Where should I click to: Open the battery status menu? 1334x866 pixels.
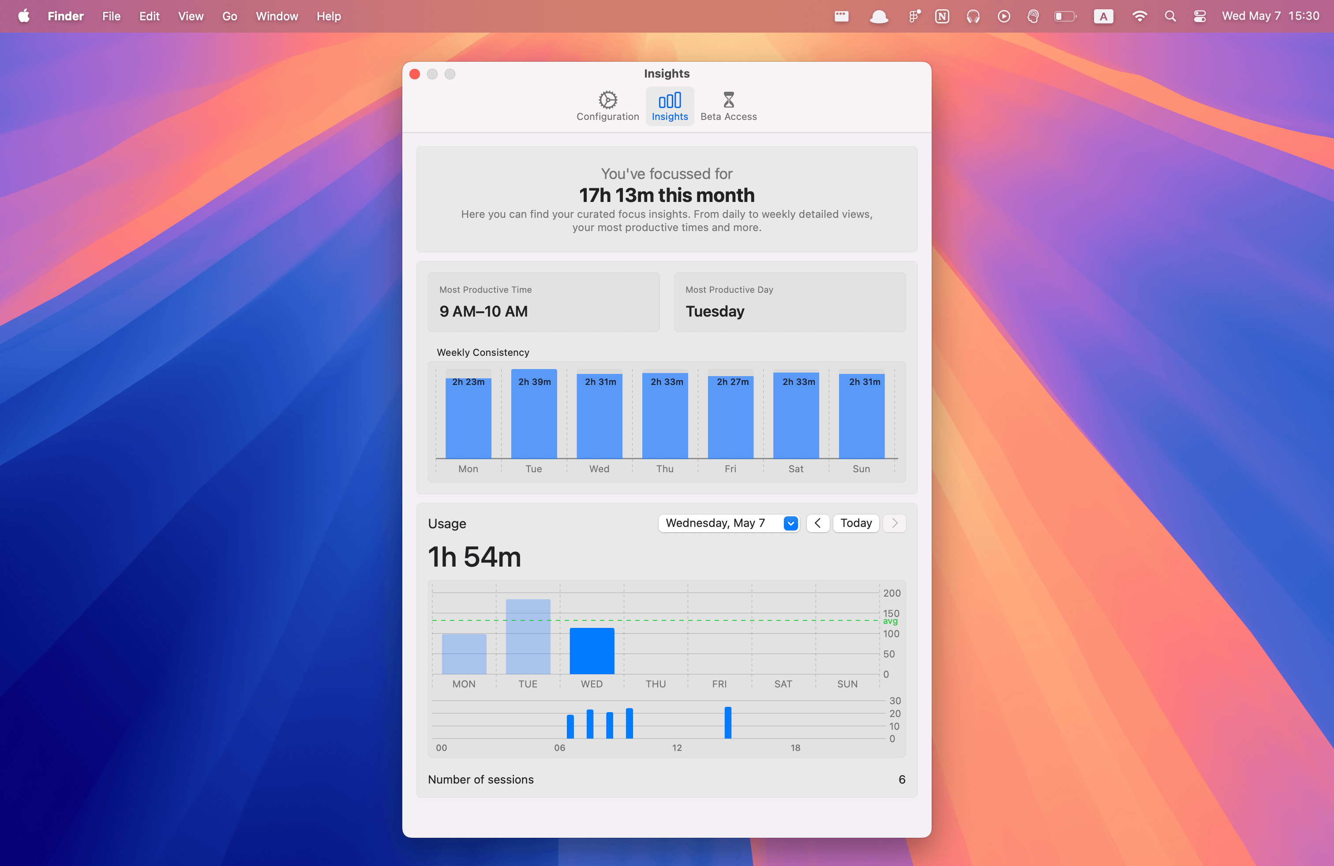tap(1065, 16)
